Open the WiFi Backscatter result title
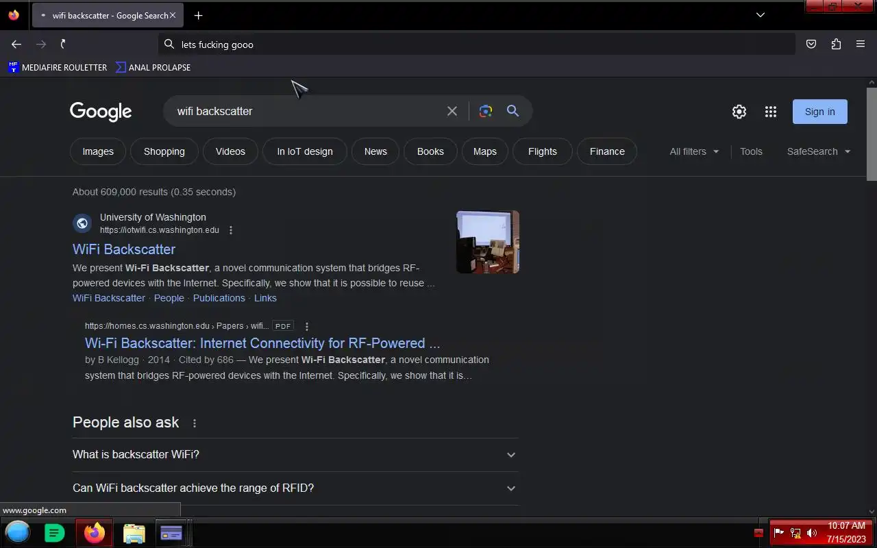 [124, 249]
